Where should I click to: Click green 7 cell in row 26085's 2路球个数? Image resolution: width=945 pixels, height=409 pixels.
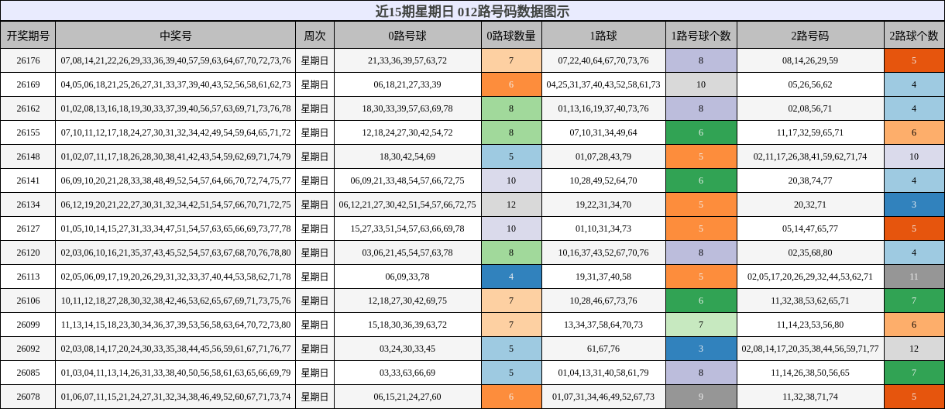tap(914, 373)
